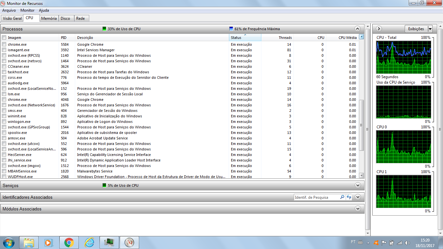This screenshot has height=249, width=443.
Task: Click scroll-up arrow of process list
Action: coord(362,37)
